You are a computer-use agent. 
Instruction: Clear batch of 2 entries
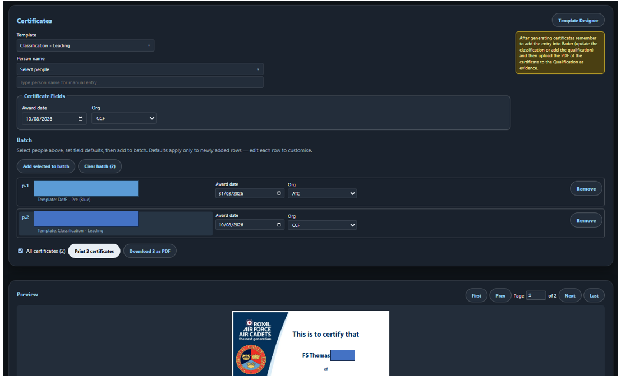(100, 166)
